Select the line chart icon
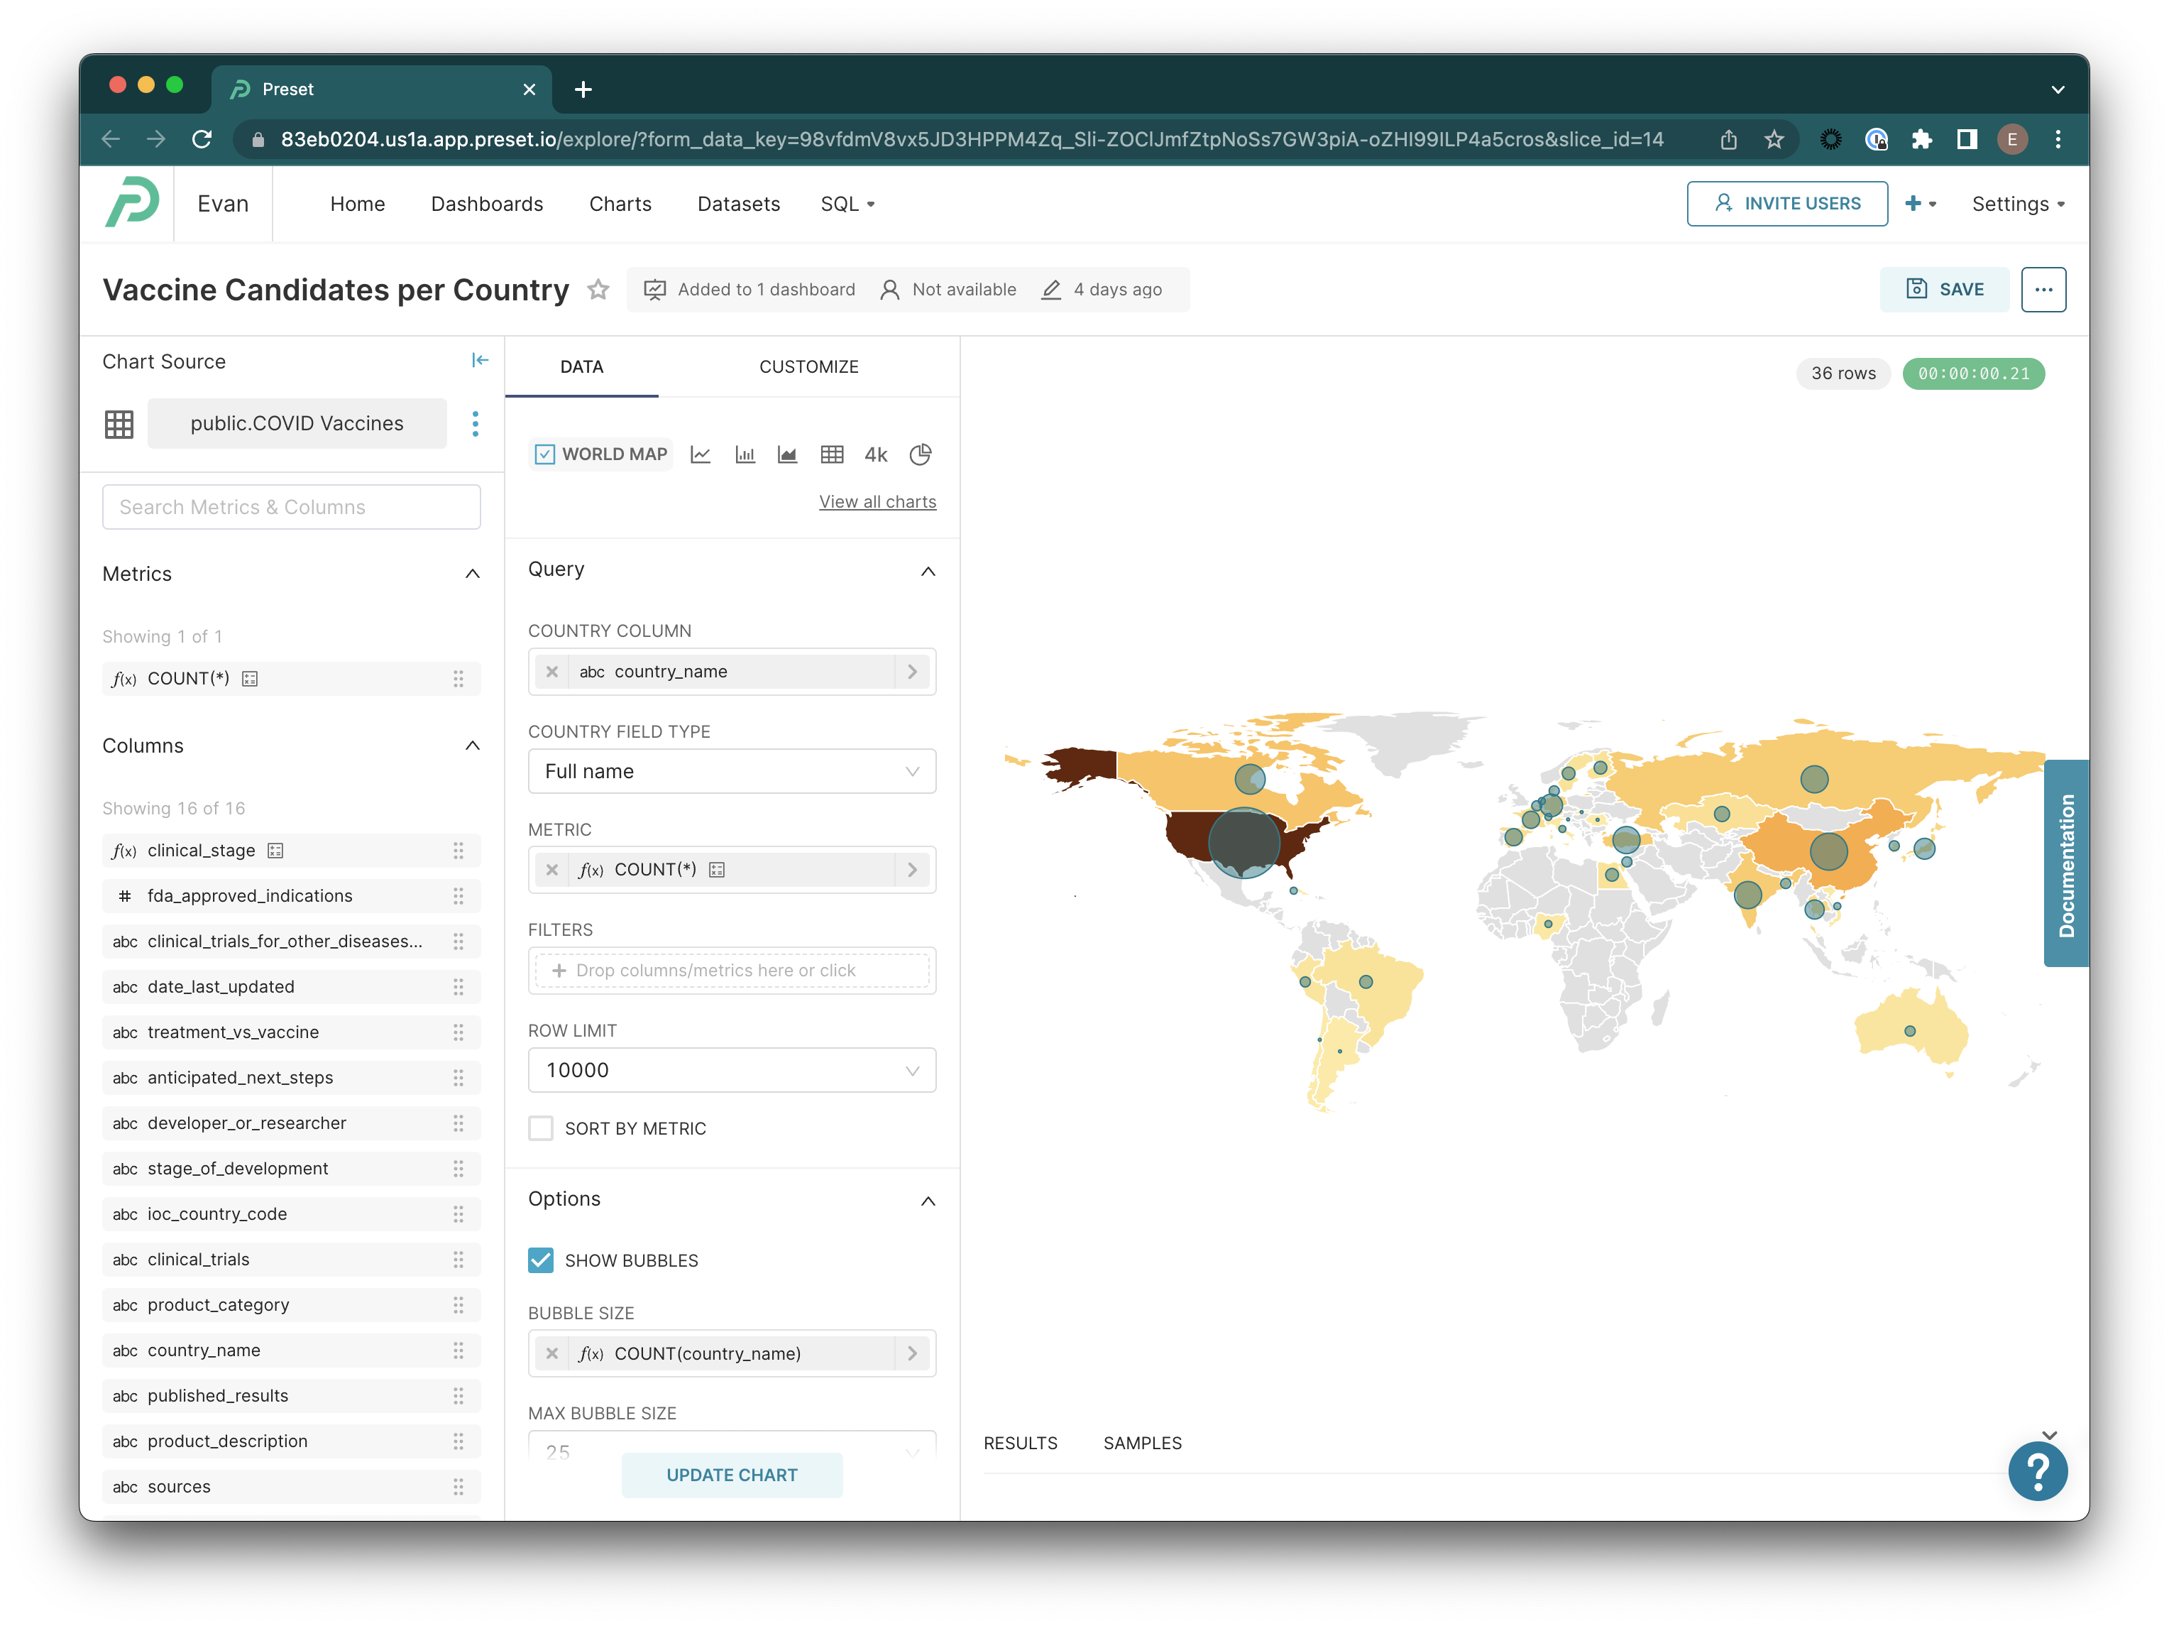This screenshot has width=2169, height=1626. coord(701,452)
